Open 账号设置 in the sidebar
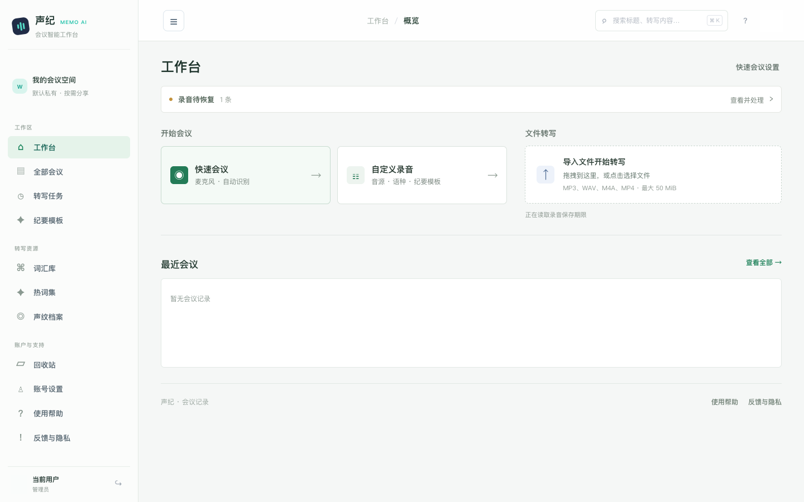 69,389
